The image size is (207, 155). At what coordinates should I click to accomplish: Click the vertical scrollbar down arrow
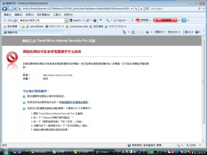point(203,141)
